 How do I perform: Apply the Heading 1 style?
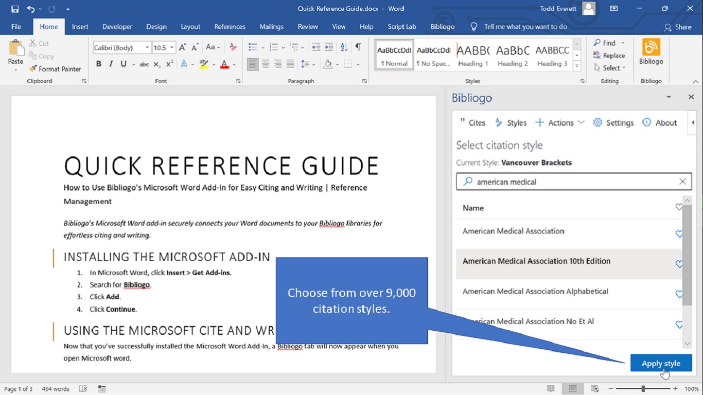[x=473, y=55]
